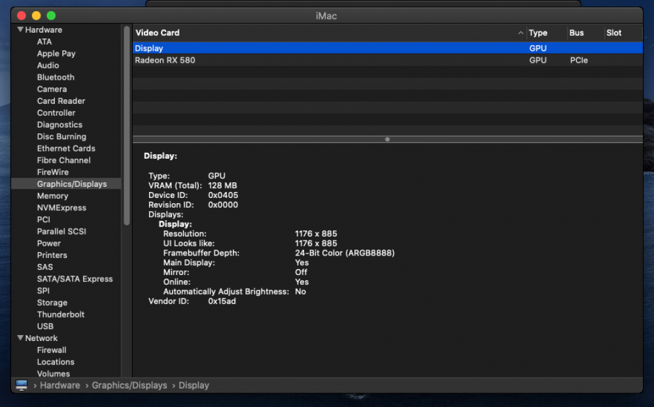The width and height of the screenshot is (654, 407).
Task: Go to Hardware in the path bar
Action: click(x=60, y=385)
